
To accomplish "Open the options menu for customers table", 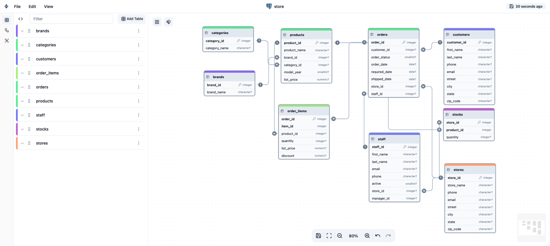I will (139, 59).
